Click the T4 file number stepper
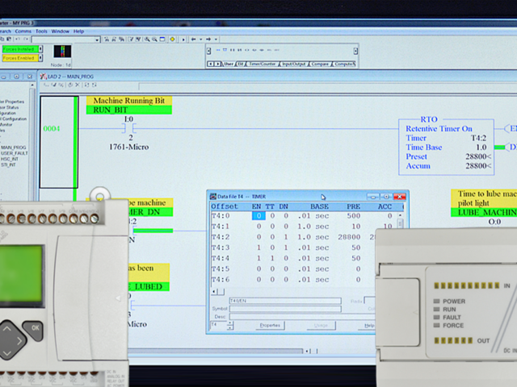Image resolution: width=517 pixels, height=387 pixels. pyautogui.click(x=230, y=325)
